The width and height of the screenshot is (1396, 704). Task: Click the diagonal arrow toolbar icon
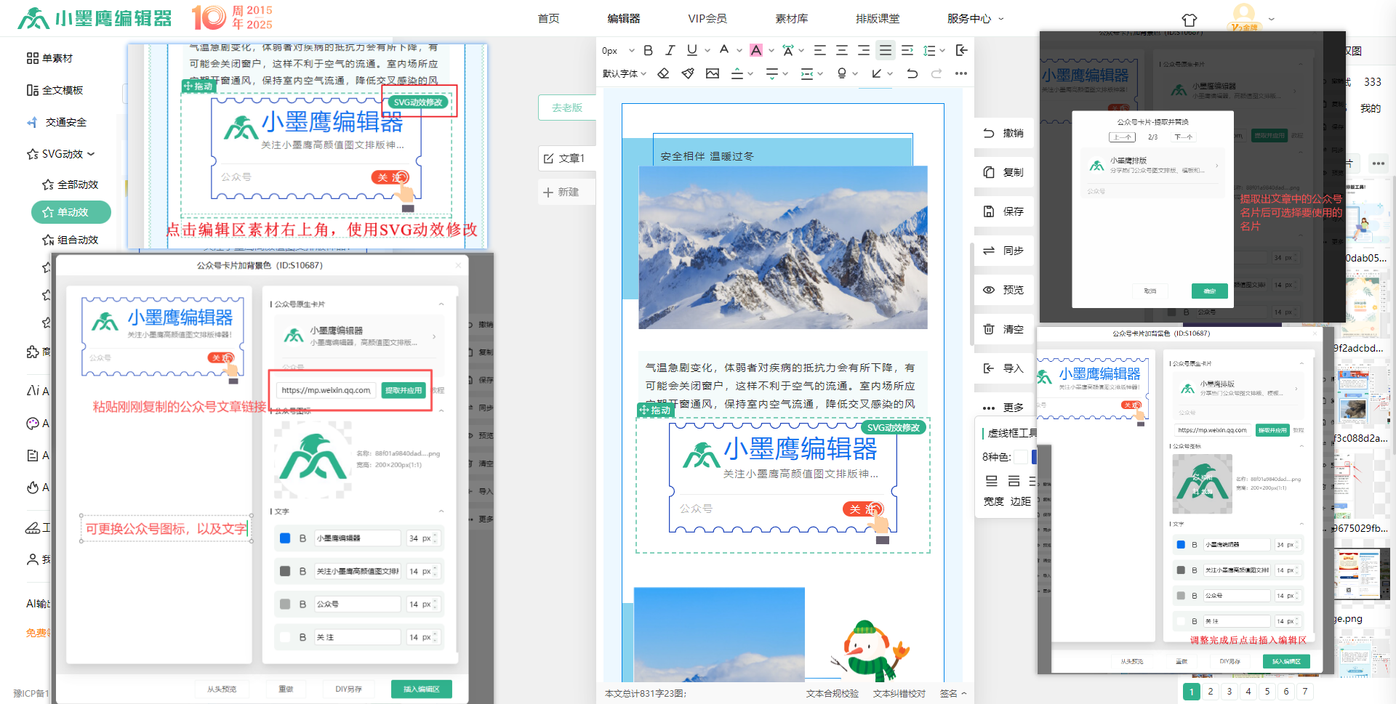[x=877, y=73]
